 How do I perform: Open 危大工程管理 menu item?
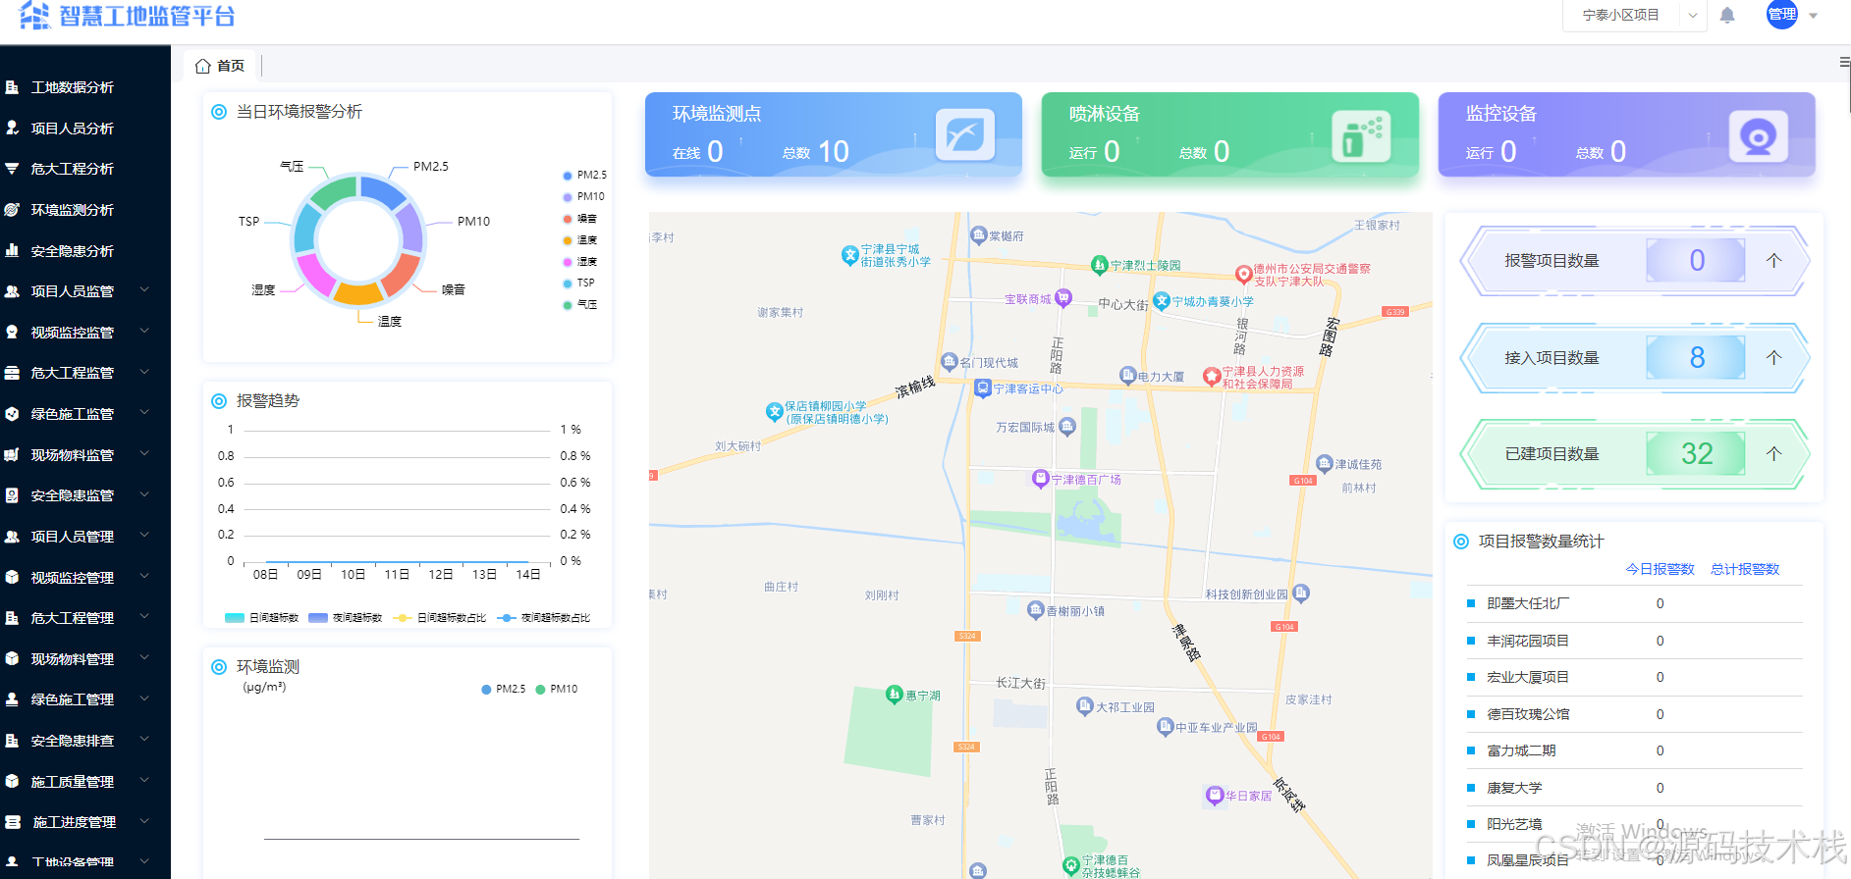tap(85, 618)
